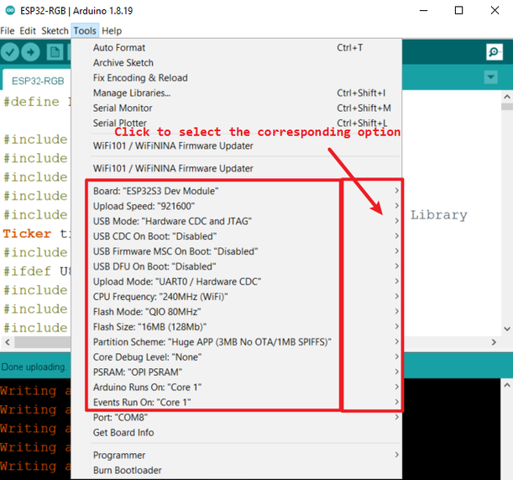Open Serial Monitor magnifier icon in toolbar
This screenshot has height=480, width=513.
point(494,52)
